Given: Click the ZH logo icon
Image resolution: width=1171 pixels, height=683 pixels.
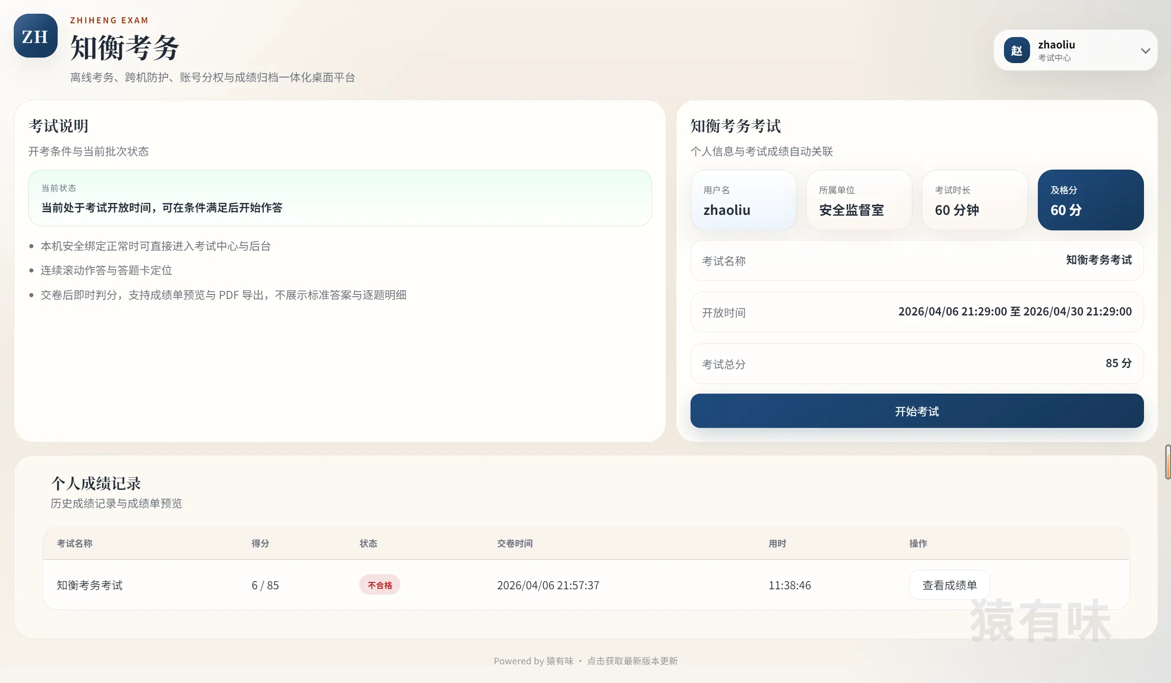Looking at the screenshot, I should pyautogui.click(x=35, y=36).
